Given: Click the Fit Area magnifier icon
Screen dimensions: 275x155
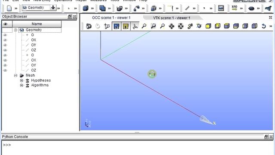Looking at the screenshot, I should (x=153, y=26).
